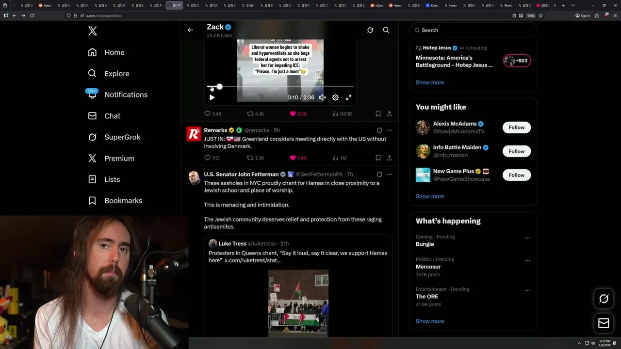Open Mercosur trending topic
Screen dimensions: 621x349
point(428,267)
